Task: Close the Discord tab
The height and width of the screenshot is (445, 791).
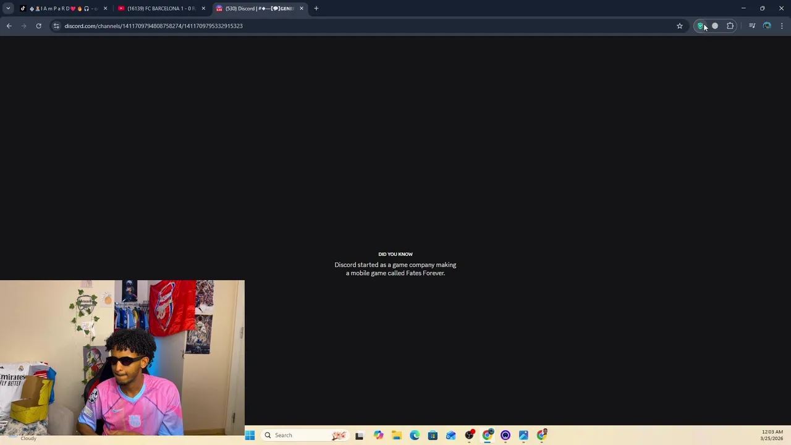Action: pyautogui.click(x=302, y=9)
